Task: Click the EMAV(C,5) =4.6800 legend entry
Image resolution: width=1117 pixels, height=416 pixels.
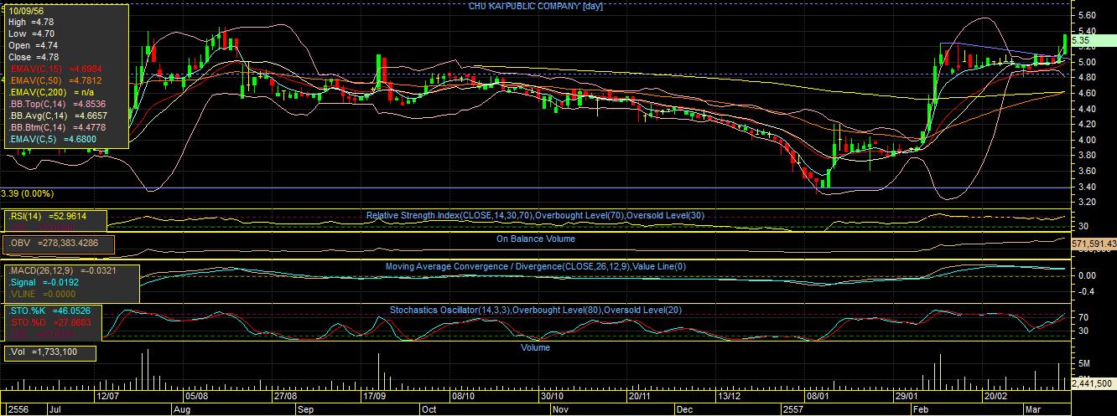Action: (53, 139)
